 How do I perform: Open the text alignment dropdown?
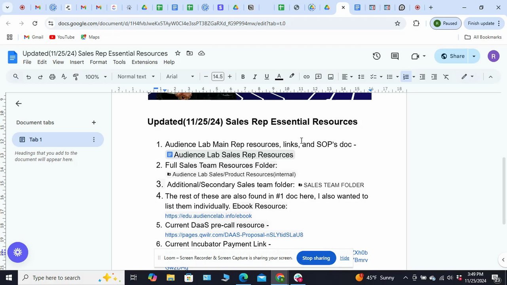pyautogui.click(x=347, y=77)
